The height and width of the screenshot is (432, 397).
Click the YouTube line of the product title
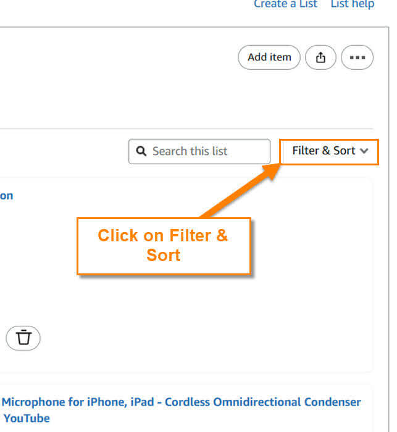click(x=27, y=418)
